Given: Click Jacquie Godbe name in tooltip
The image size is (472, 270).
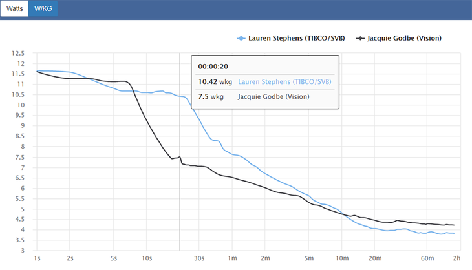Looking at the screenshot, I should 274,96.
